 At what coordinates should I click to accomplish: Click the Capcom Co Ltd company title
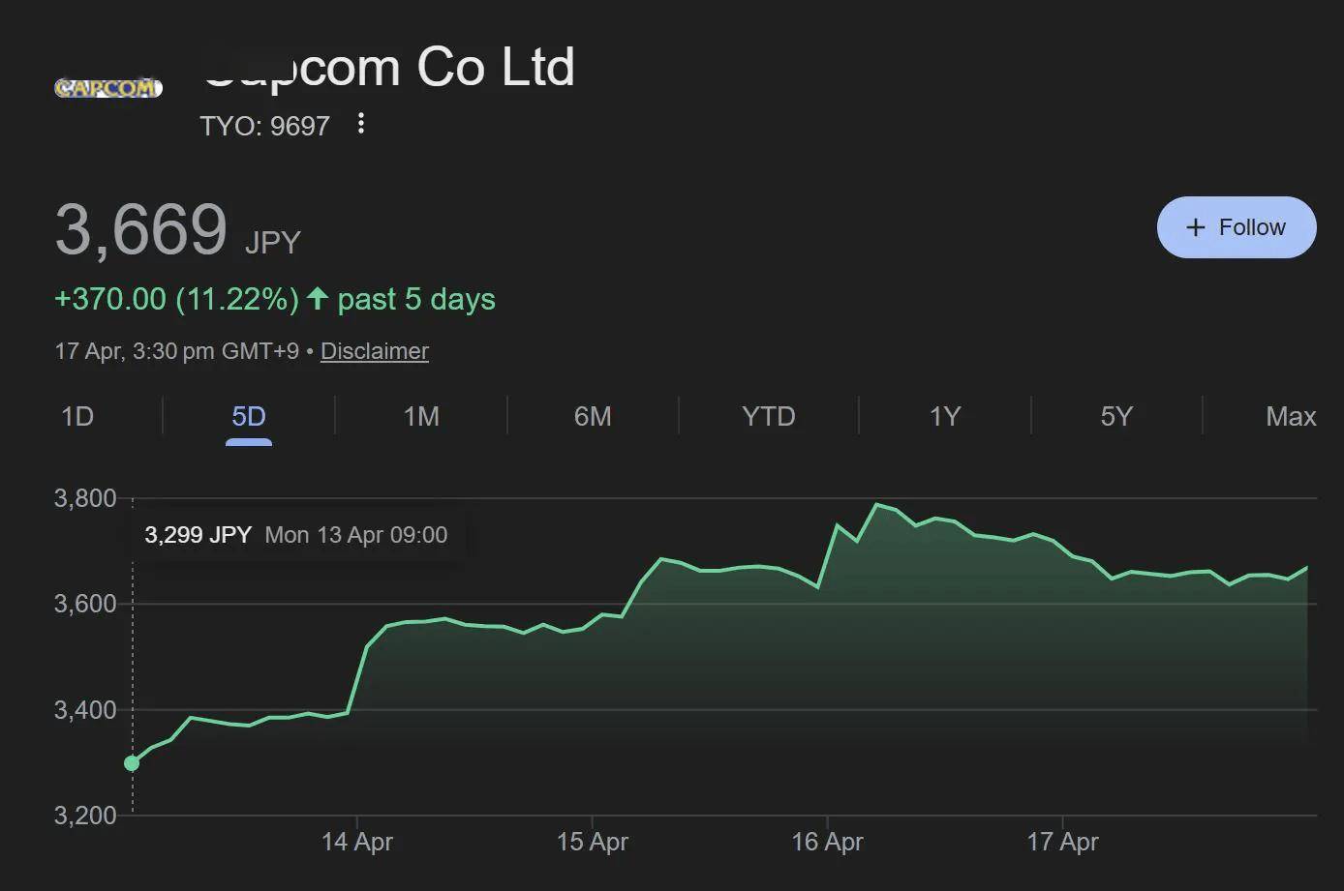pos(388,68)
